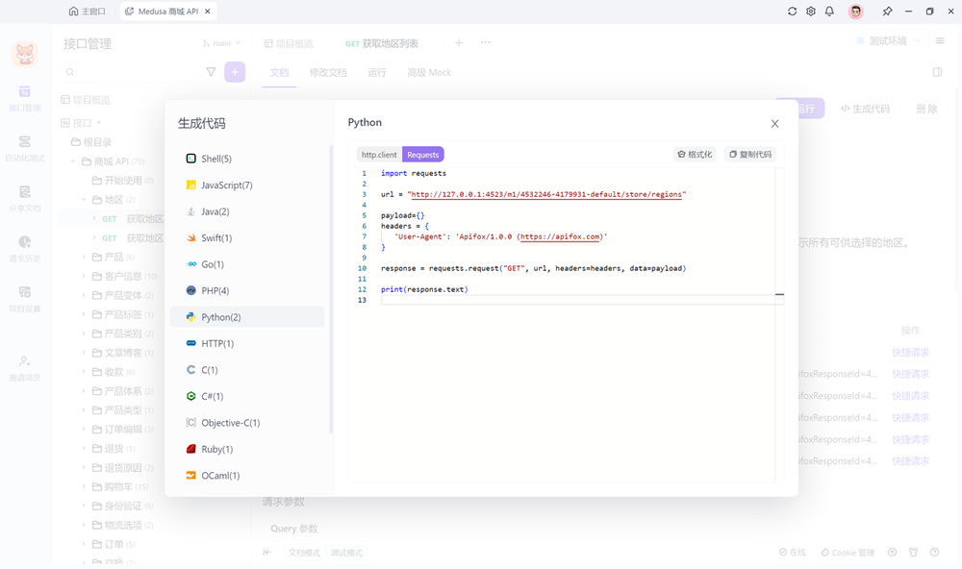This screenshot has width=962, height=569.
Task: Select the 接口管理 icon in left sidebar
Action: click(x=25, y=96)
